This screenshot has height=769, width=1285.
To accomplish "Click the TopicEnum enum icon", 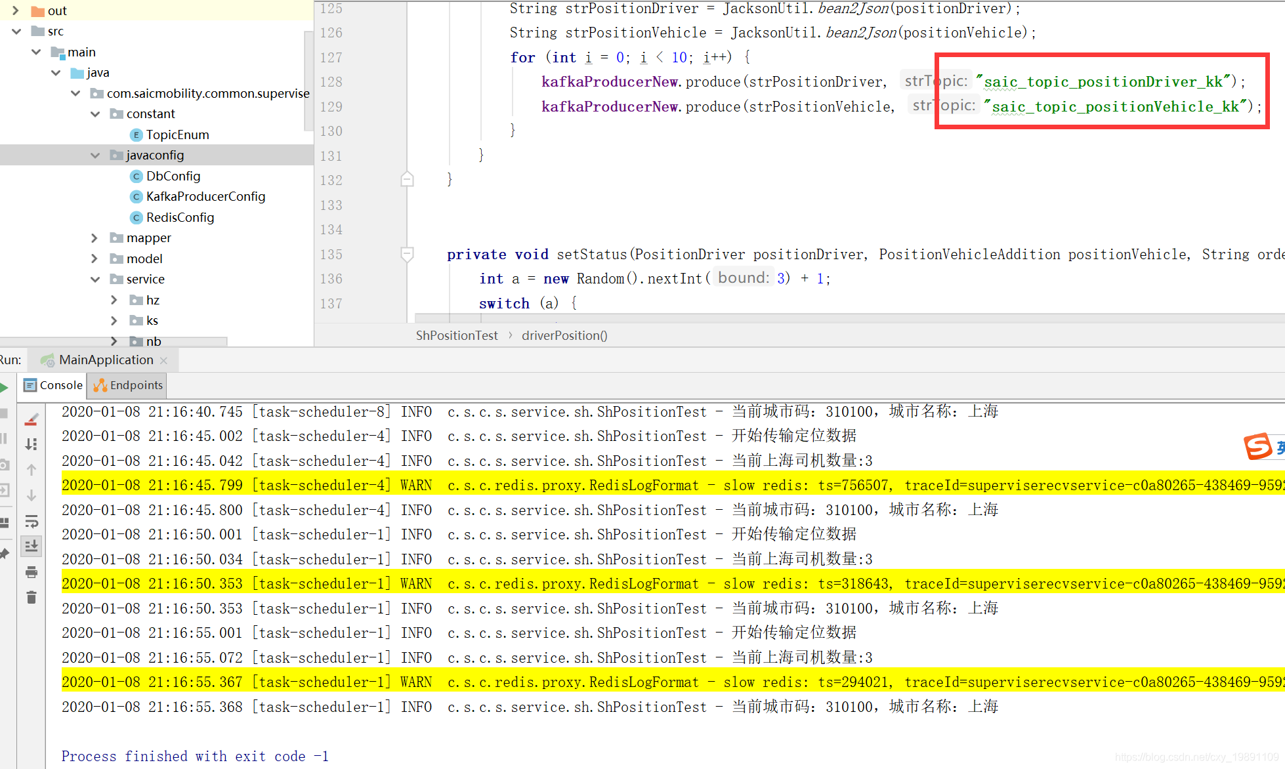I will (x=137, y=135).
